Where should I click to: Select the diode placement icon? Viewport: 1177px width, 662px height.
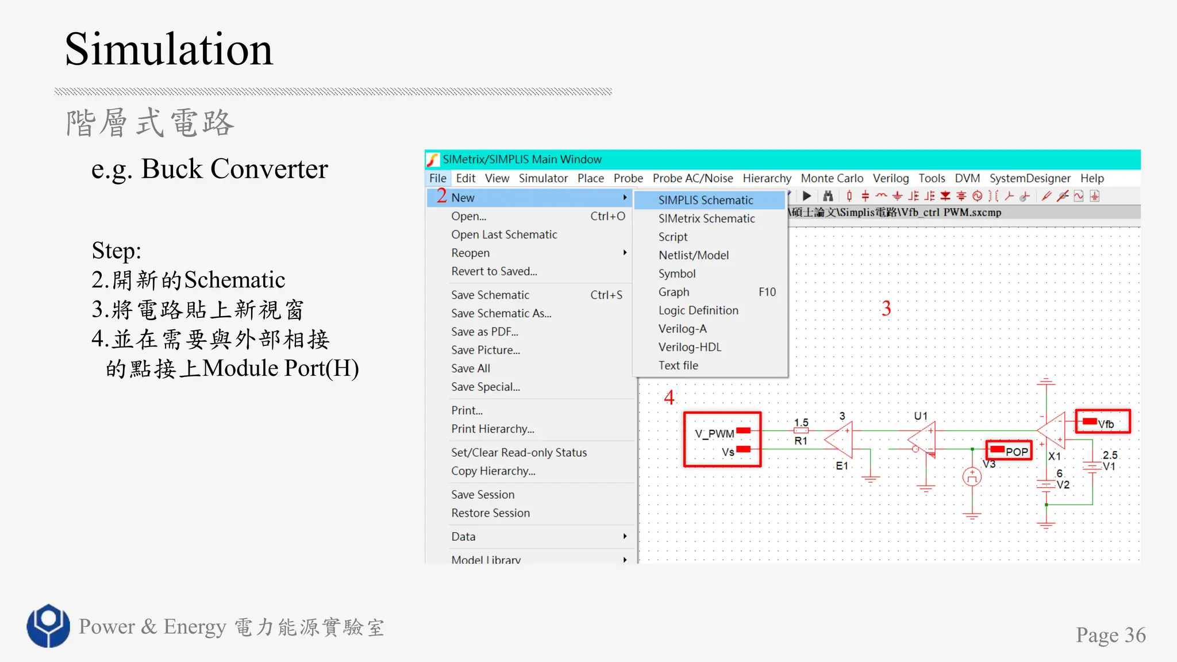[x=945, y=196]
